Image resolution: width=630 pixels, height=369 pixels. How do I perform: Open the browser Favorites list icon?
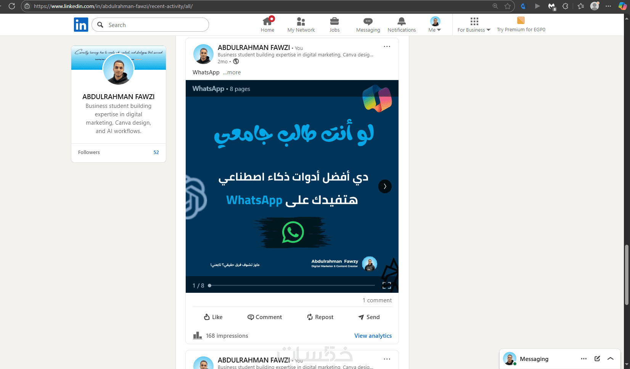pos(581,6)
